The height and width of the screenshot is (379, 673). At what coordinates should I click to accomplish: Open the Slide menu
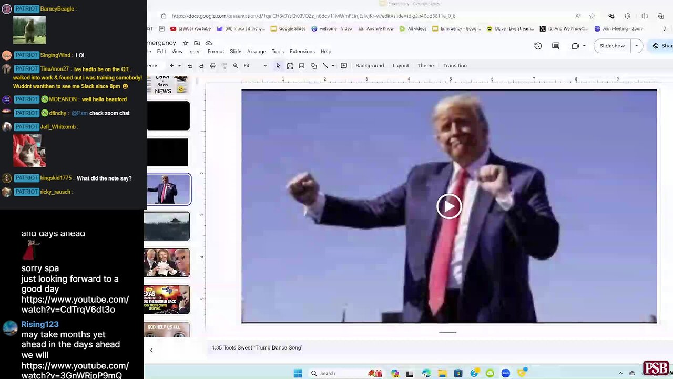click(x=236, y=52)
